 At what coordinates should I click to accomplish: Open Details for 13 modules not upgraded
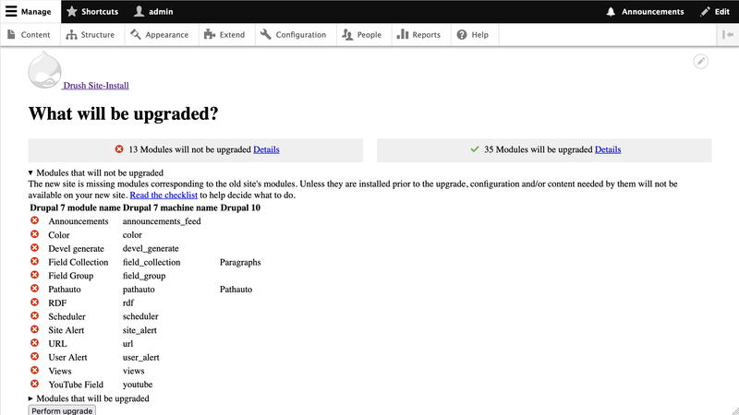266,149
